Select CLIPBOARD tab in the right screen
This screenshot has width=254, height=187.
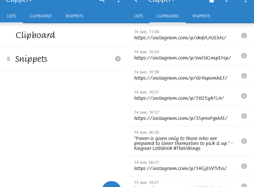[x=168, y=16]
